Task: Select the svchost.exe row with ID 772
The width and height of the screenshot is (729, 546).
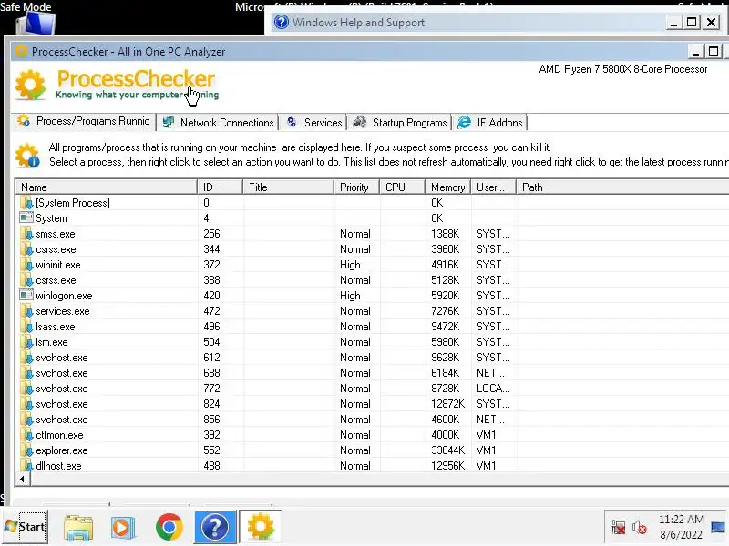Action: click(x=372, y=389)
